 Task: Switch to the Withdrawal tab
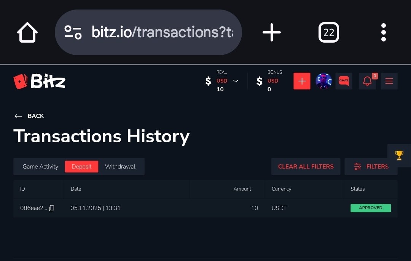click(120, 167)
